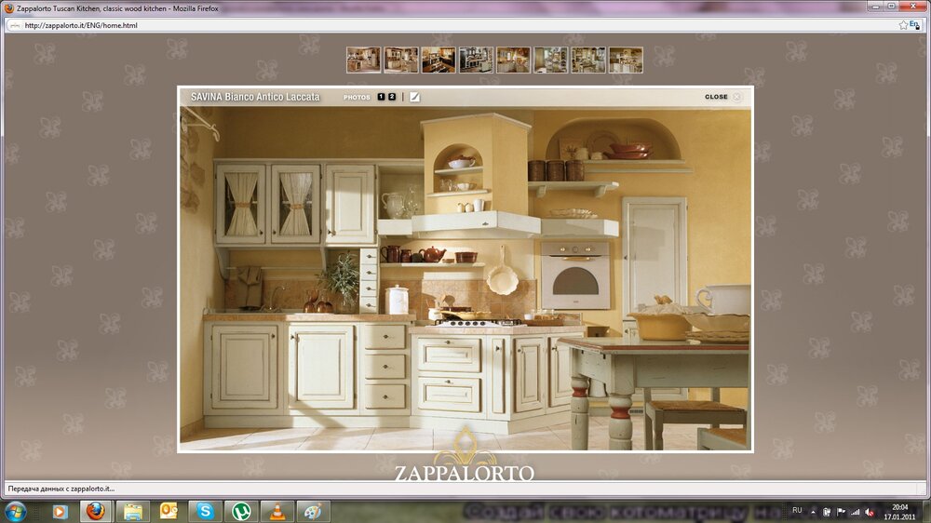This screenshot has height=523, width=931.
Task: Show hidden system tray icons
Action: click(x=813, y=512)
